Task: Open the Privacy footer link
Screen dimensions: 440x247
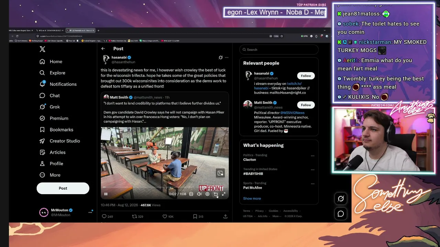Action: tap(260, 211)
